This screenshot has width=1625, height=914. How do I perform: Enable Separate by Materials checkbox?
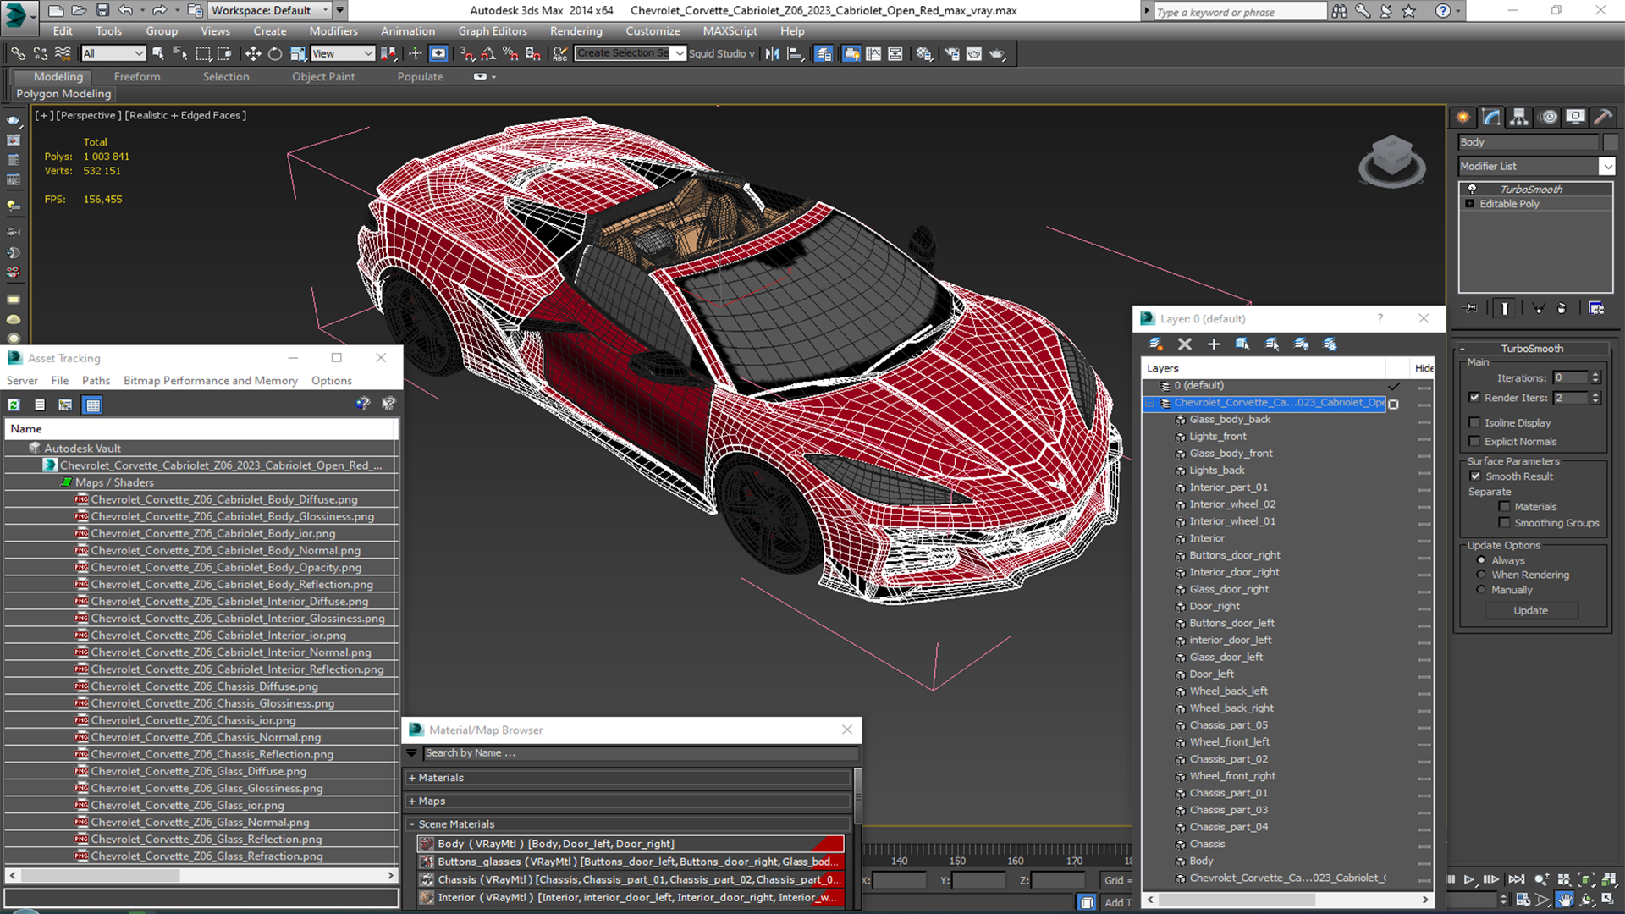pos(1504,506)
